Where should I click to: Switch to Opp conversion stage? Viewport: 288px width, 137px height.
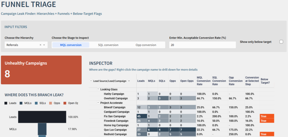146,45
